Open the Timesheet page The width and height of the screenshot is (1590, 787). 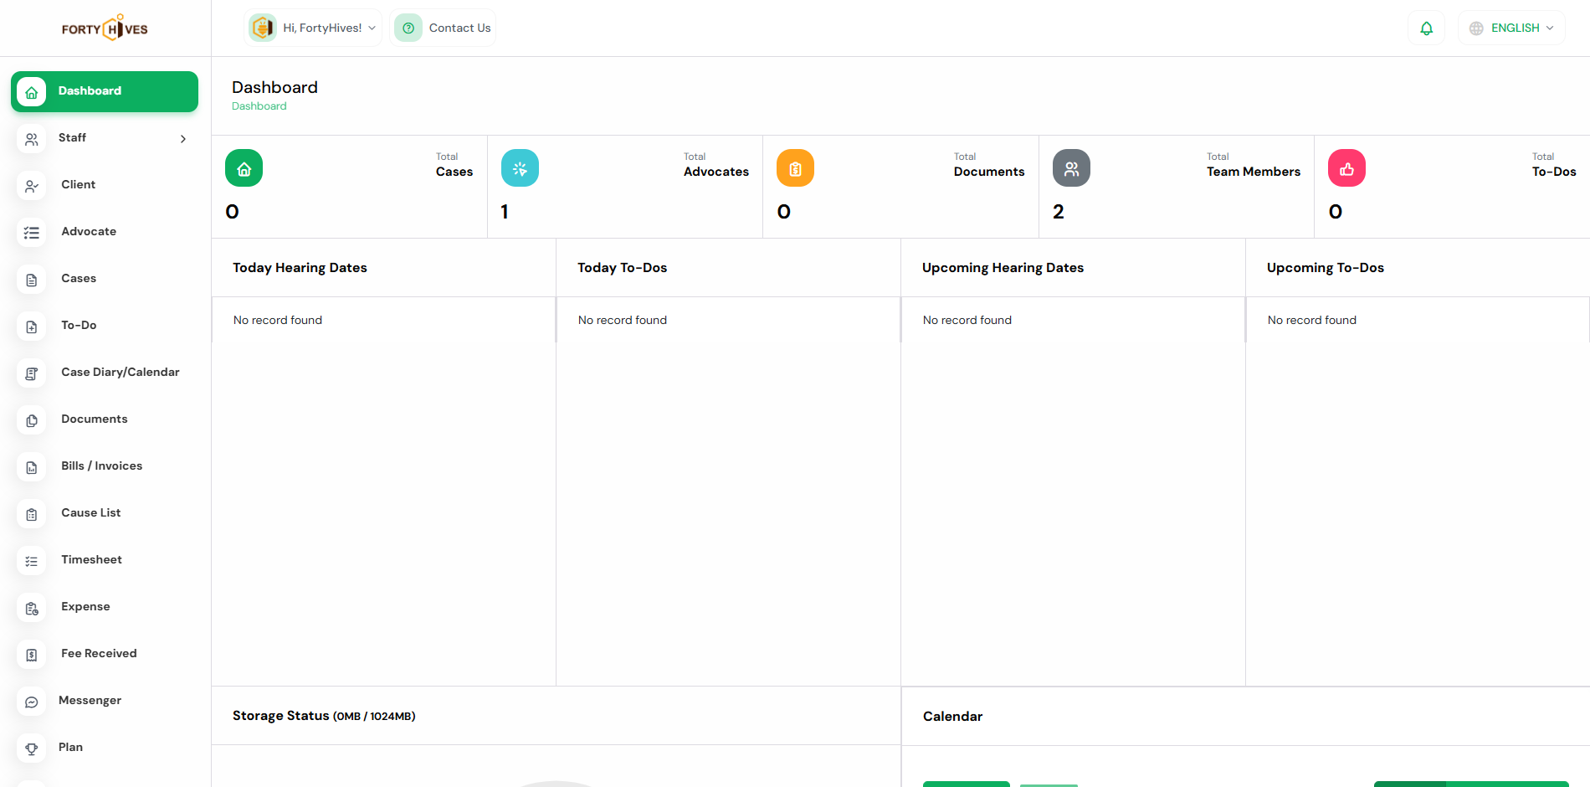point(105,560)
